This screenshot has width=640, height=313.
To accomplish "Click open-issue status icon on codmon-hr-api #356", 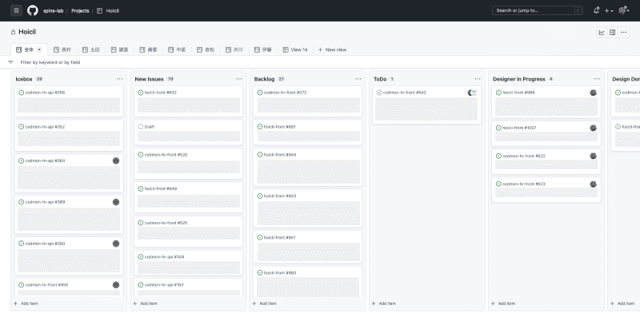I will (22, 93).
